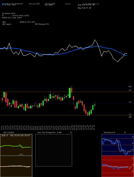
Task: Open the empty Intra Day Trading Price panel
Action: click(54, 150)
